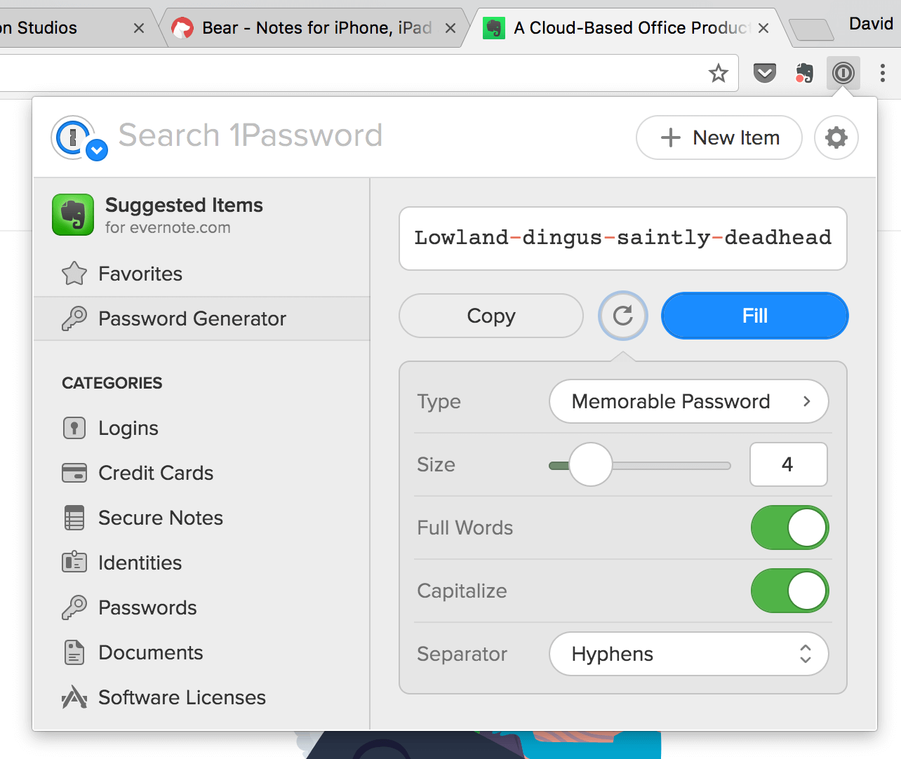Screen dimensions: 901x759
Task: Click the Search 1Password field
Action: 250,135
